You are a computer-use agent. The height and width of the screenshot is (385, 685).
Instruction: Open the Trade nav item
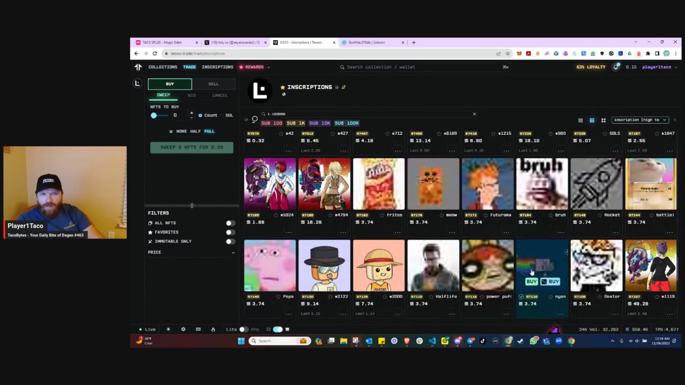pyautogui.click(x=189, y=67)
